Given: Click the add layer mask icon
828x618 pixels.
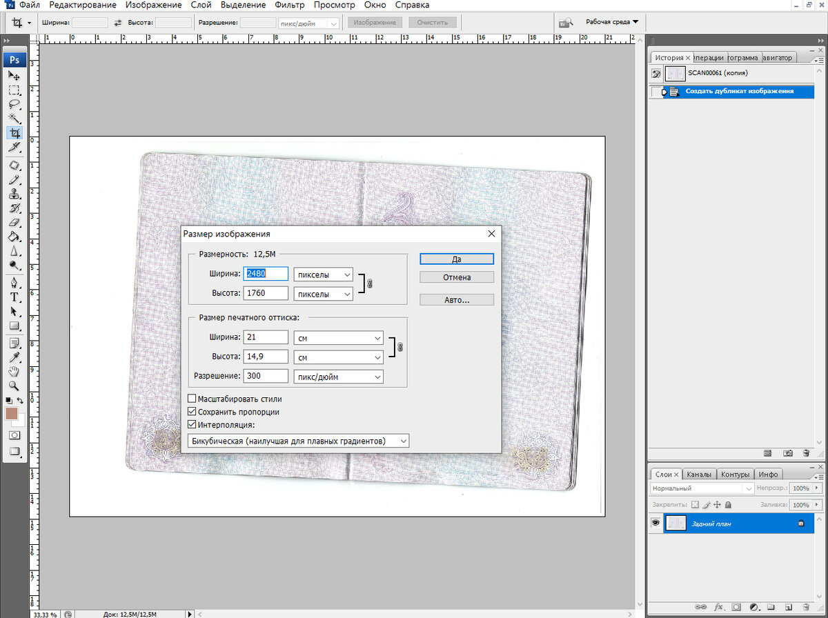Looking at the screenshot, I should click(x=736, y=608).
